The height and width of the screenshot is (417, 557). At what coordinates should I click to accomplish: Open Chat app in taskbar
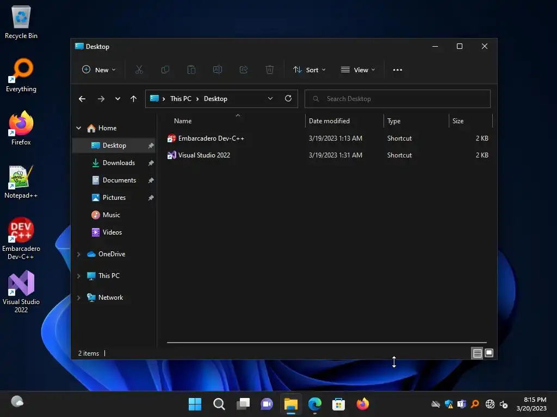pyautogui.click(x=267, y=404)
